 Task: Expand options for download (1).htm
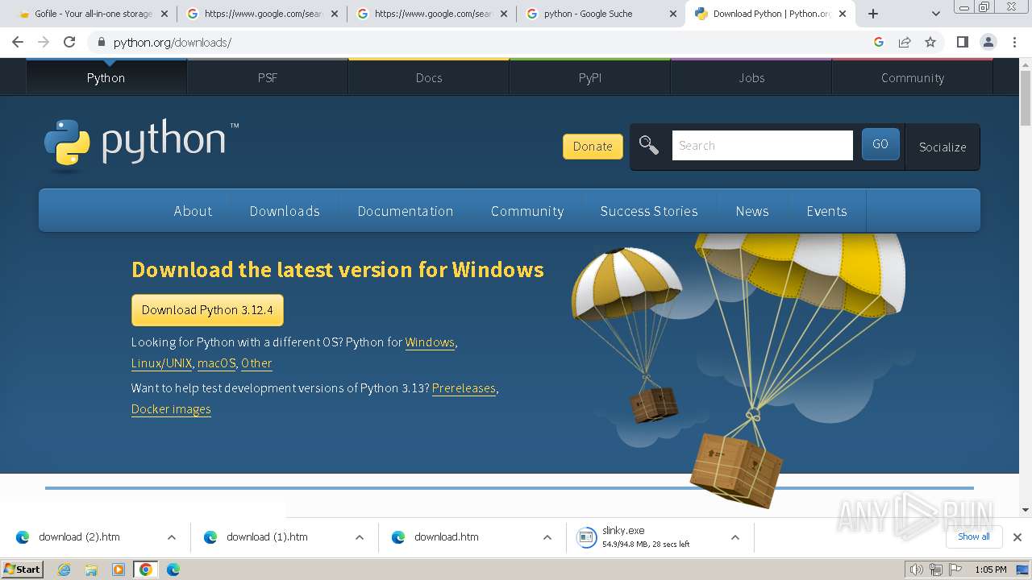point(359,537)
